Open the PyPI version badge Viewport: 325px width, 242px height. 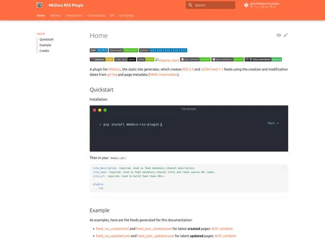[99, 51]
